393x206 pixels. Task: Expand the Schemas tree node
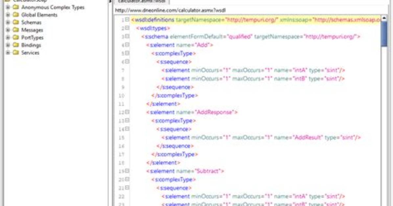click(x=8, y=22)
